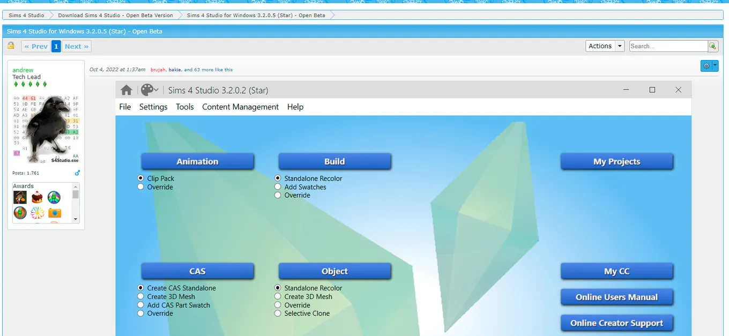The image size is (729, 336).
Task: Minimize the Sims 4 Studio window
Action: pos(627,90)
